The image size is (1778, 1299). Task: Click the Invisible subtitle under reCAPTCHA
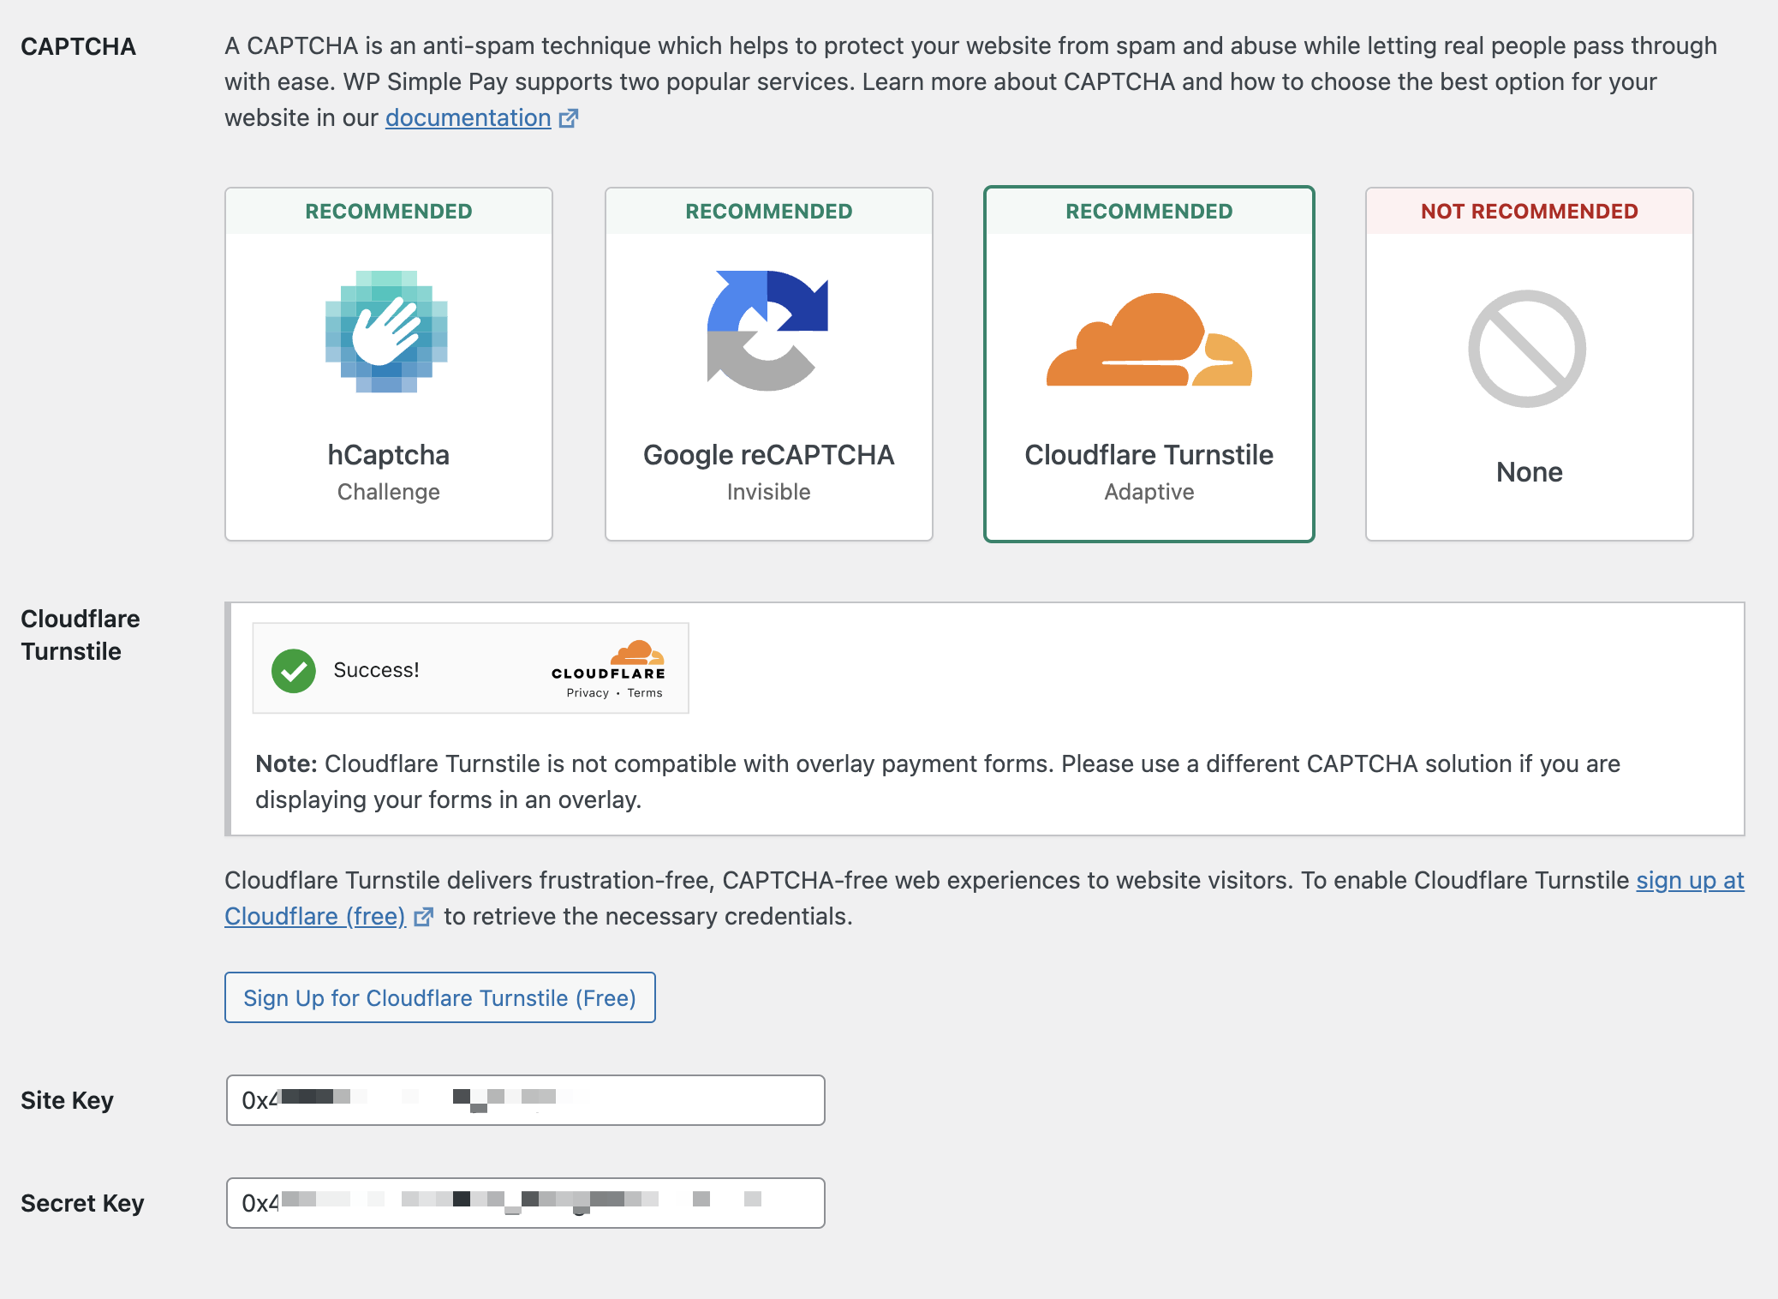769,492
